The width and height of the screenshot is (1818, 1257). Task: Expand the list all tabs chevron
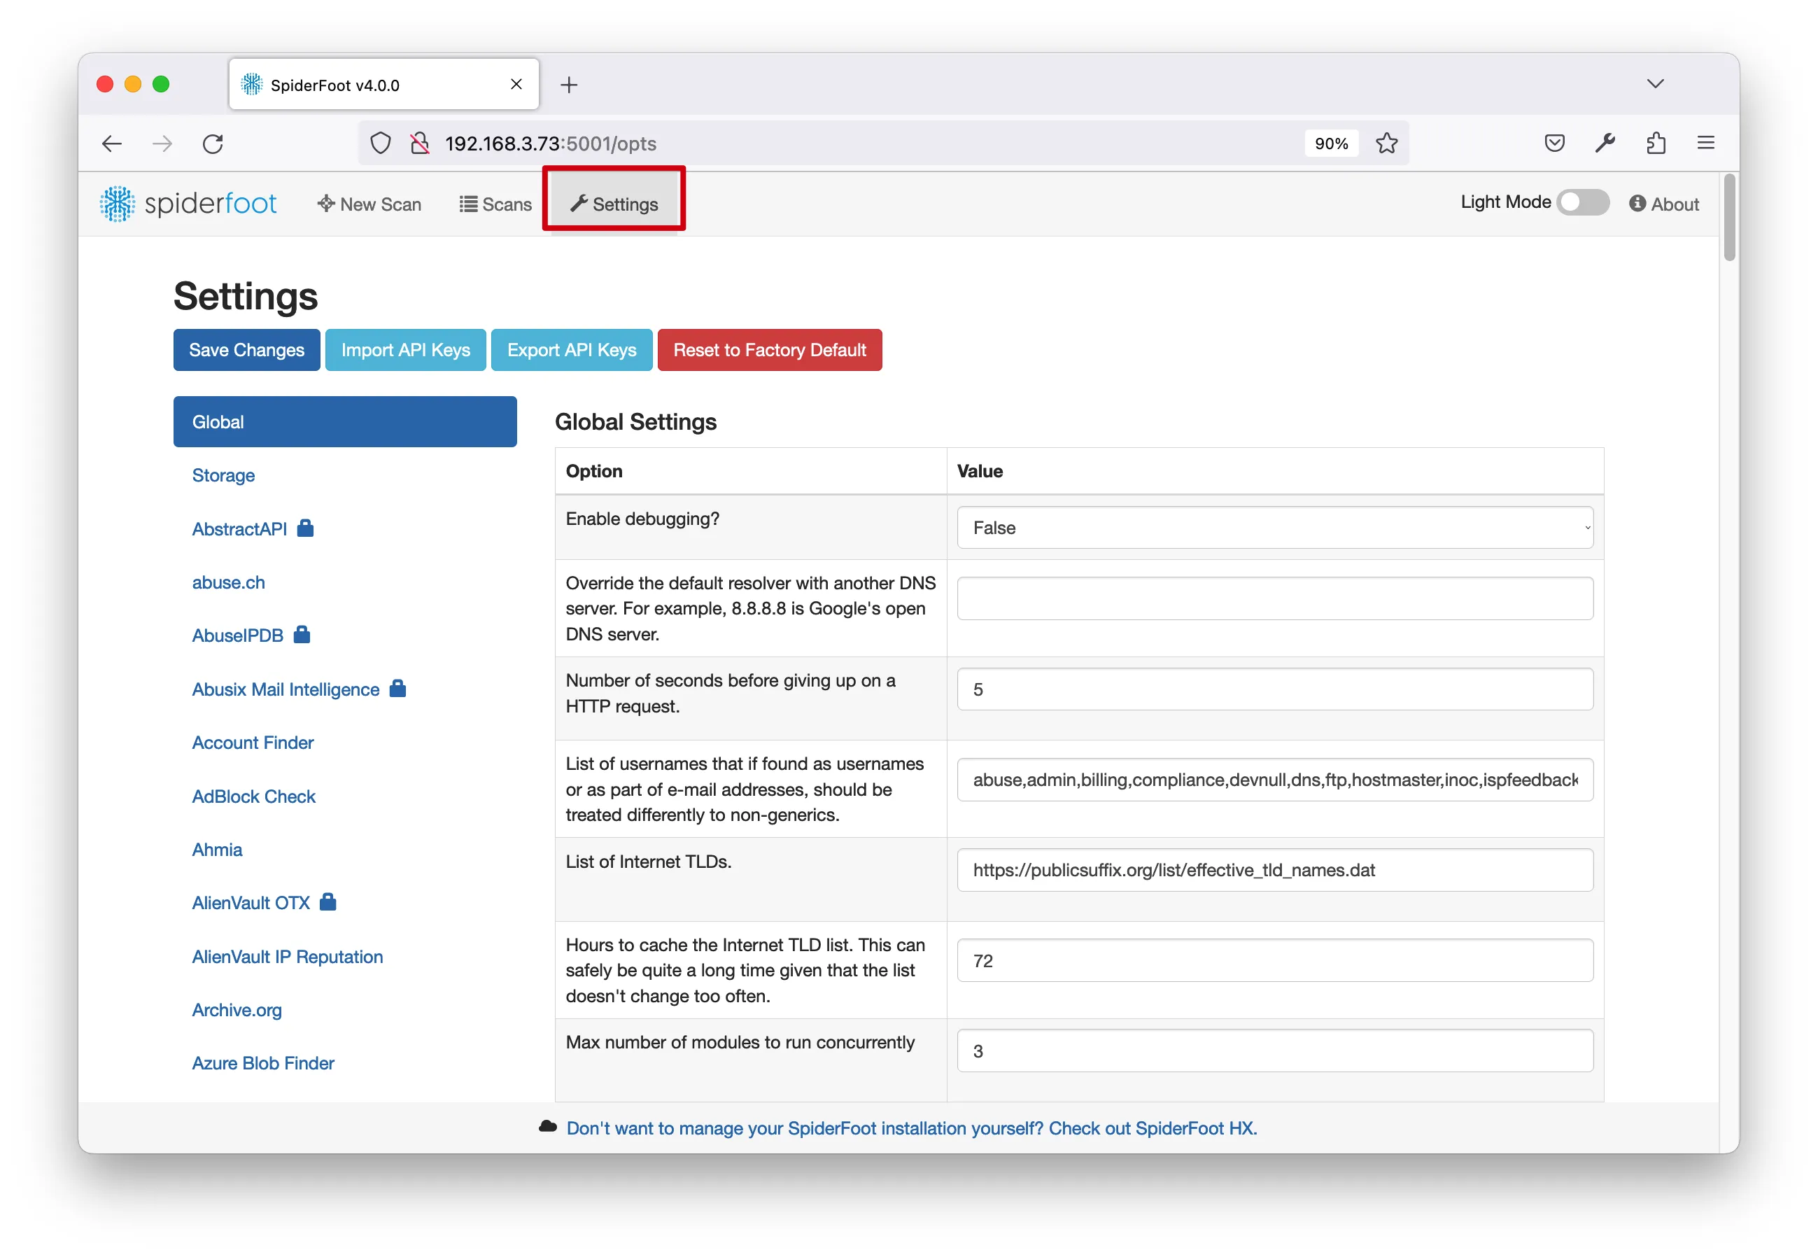click(x=1655, y=83)
